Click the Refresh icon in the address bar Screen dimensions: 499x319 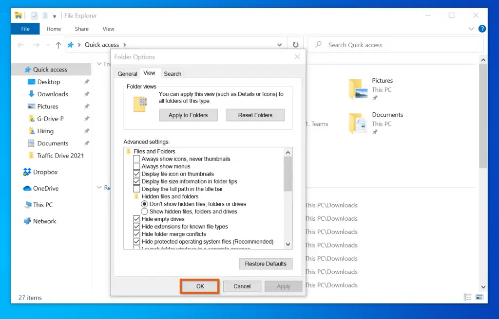tap(296, 44)
